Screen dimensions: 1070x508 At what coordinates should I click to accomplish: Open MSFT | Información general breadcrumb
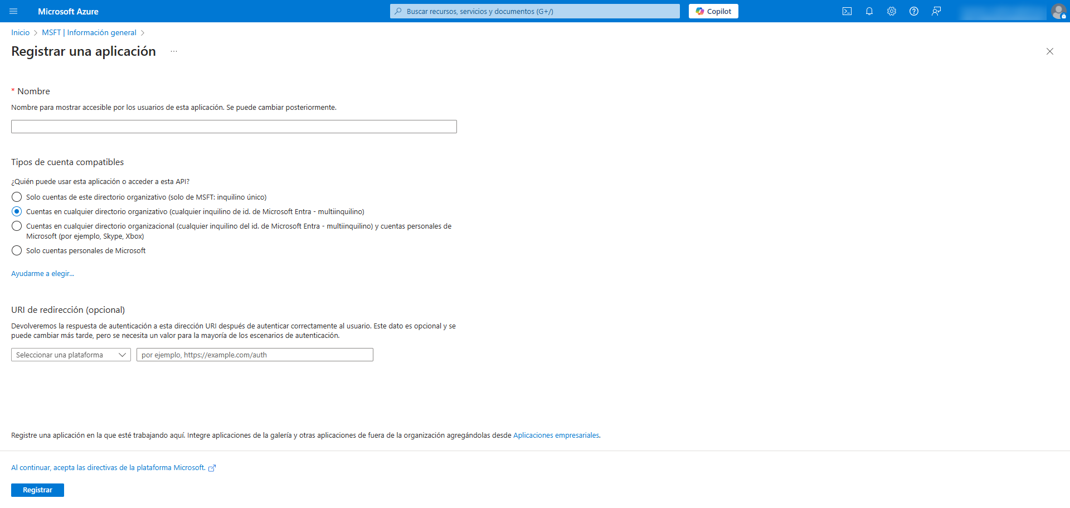(x=89, y=32)
